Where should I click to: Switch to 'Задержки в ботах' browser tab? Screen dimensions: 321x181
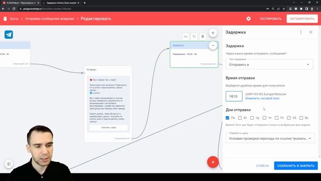click(61, 3)
